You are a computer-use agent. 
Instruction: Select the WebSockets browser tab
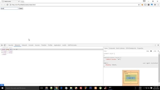pyautogui.click(x=10, y=1)
